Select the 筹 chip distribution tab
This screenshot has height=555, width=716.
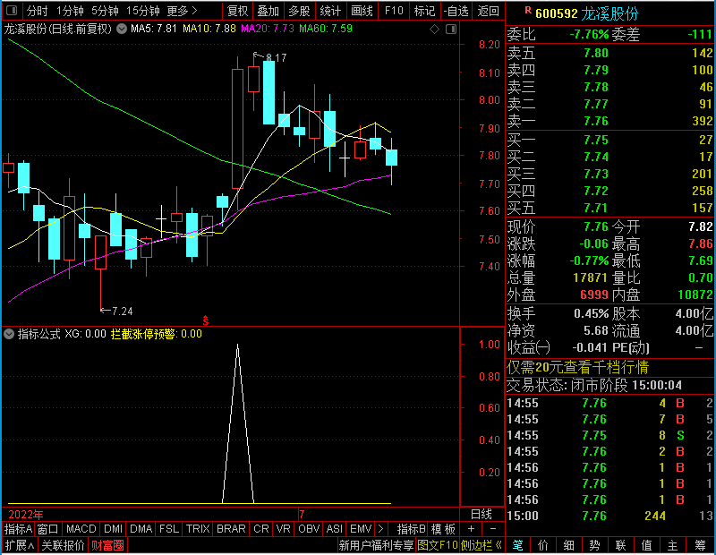coord(700,545)
